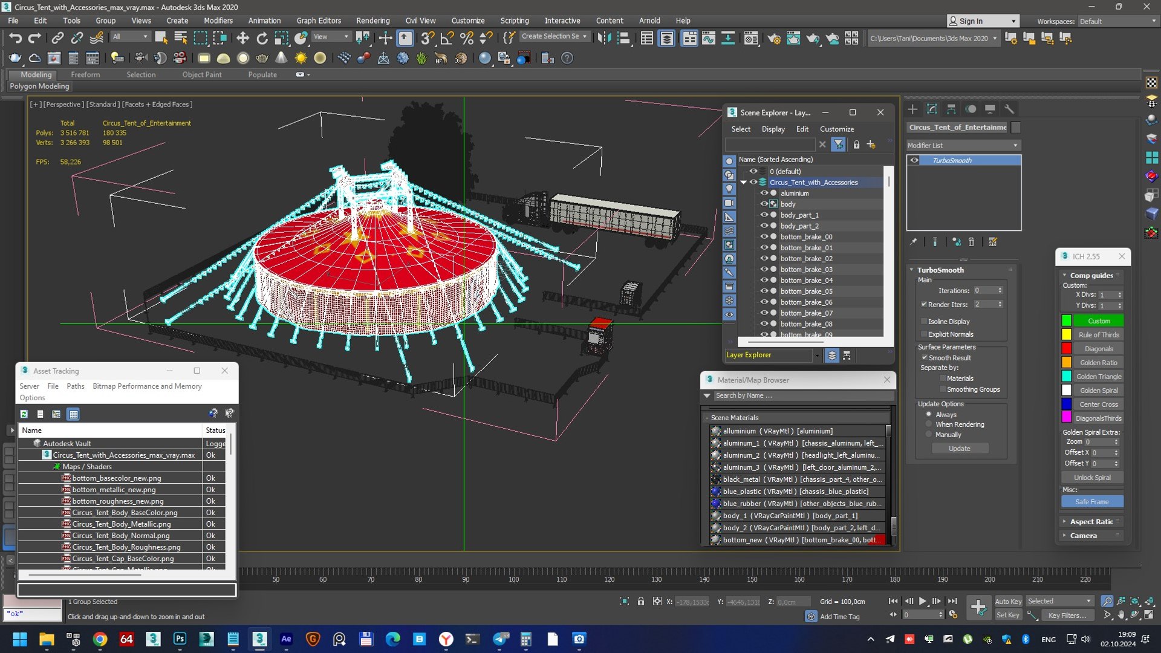This screenshot has width=1161, height=653.
Task: Click the Play Animation button
Action: tap(923, 601)
